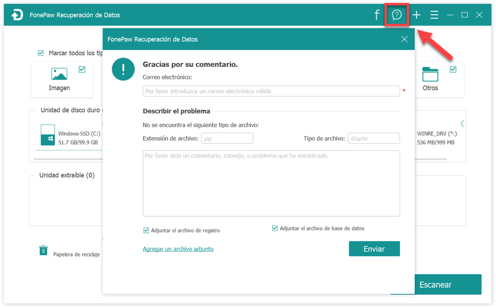Focus the Correo electrónico input field
The image size is (496, 308).
click(x=271, y=91)
